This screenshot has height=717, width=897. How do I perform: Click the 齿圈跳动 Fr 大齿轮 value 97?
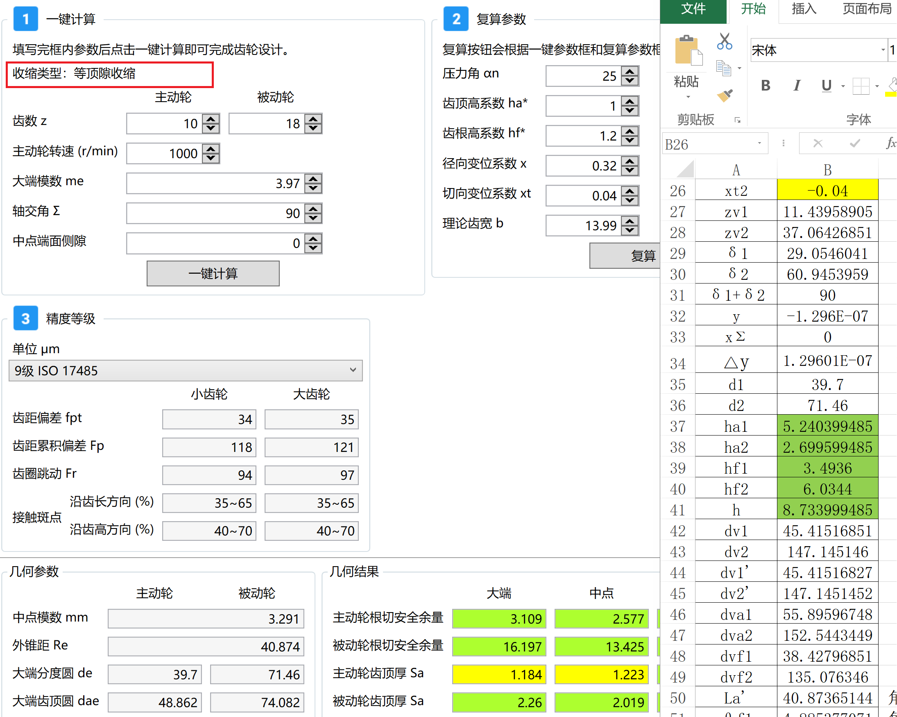point(312,475)
